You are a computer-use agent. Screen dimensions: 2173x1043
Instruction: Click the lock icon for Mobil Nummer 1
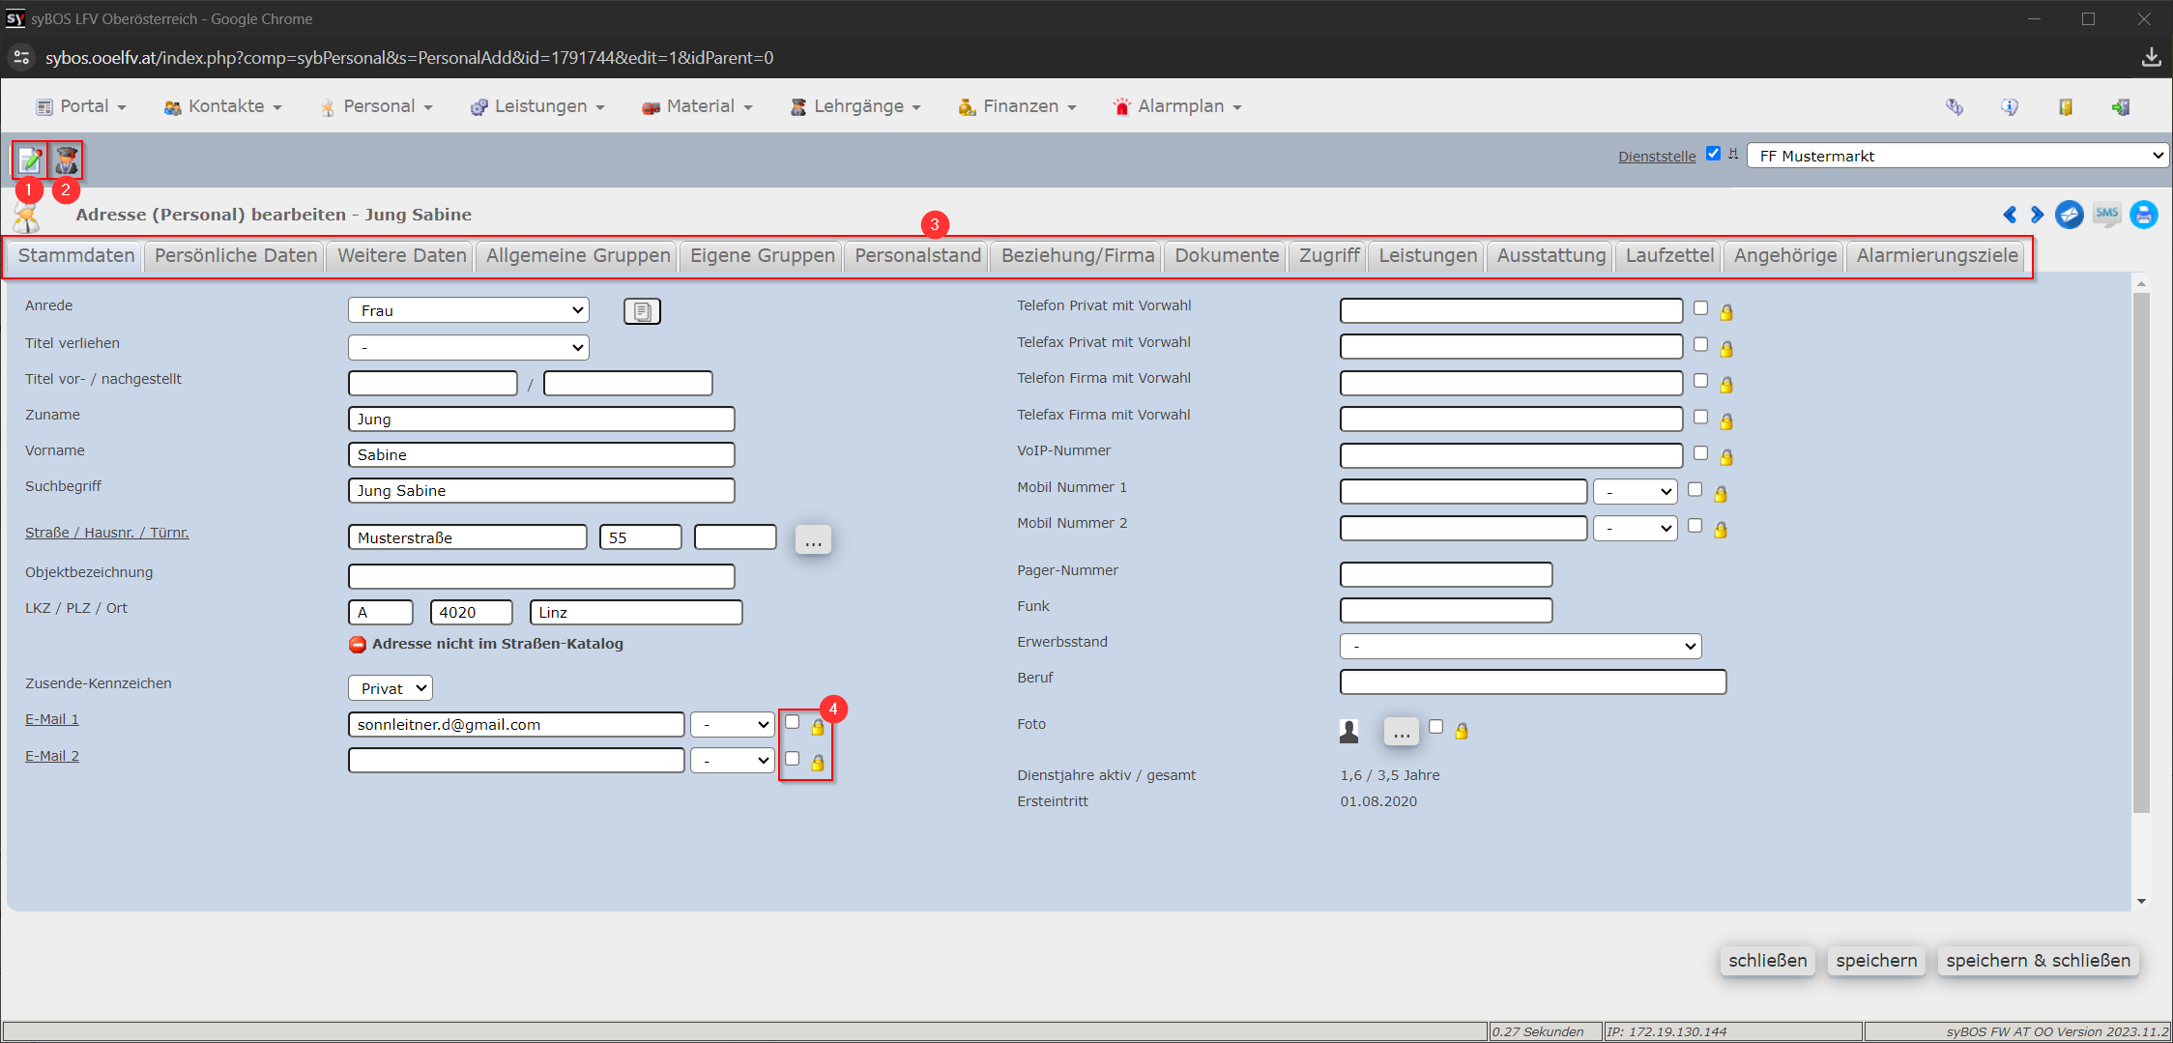pyautogui.click(x=1721, y=494)
